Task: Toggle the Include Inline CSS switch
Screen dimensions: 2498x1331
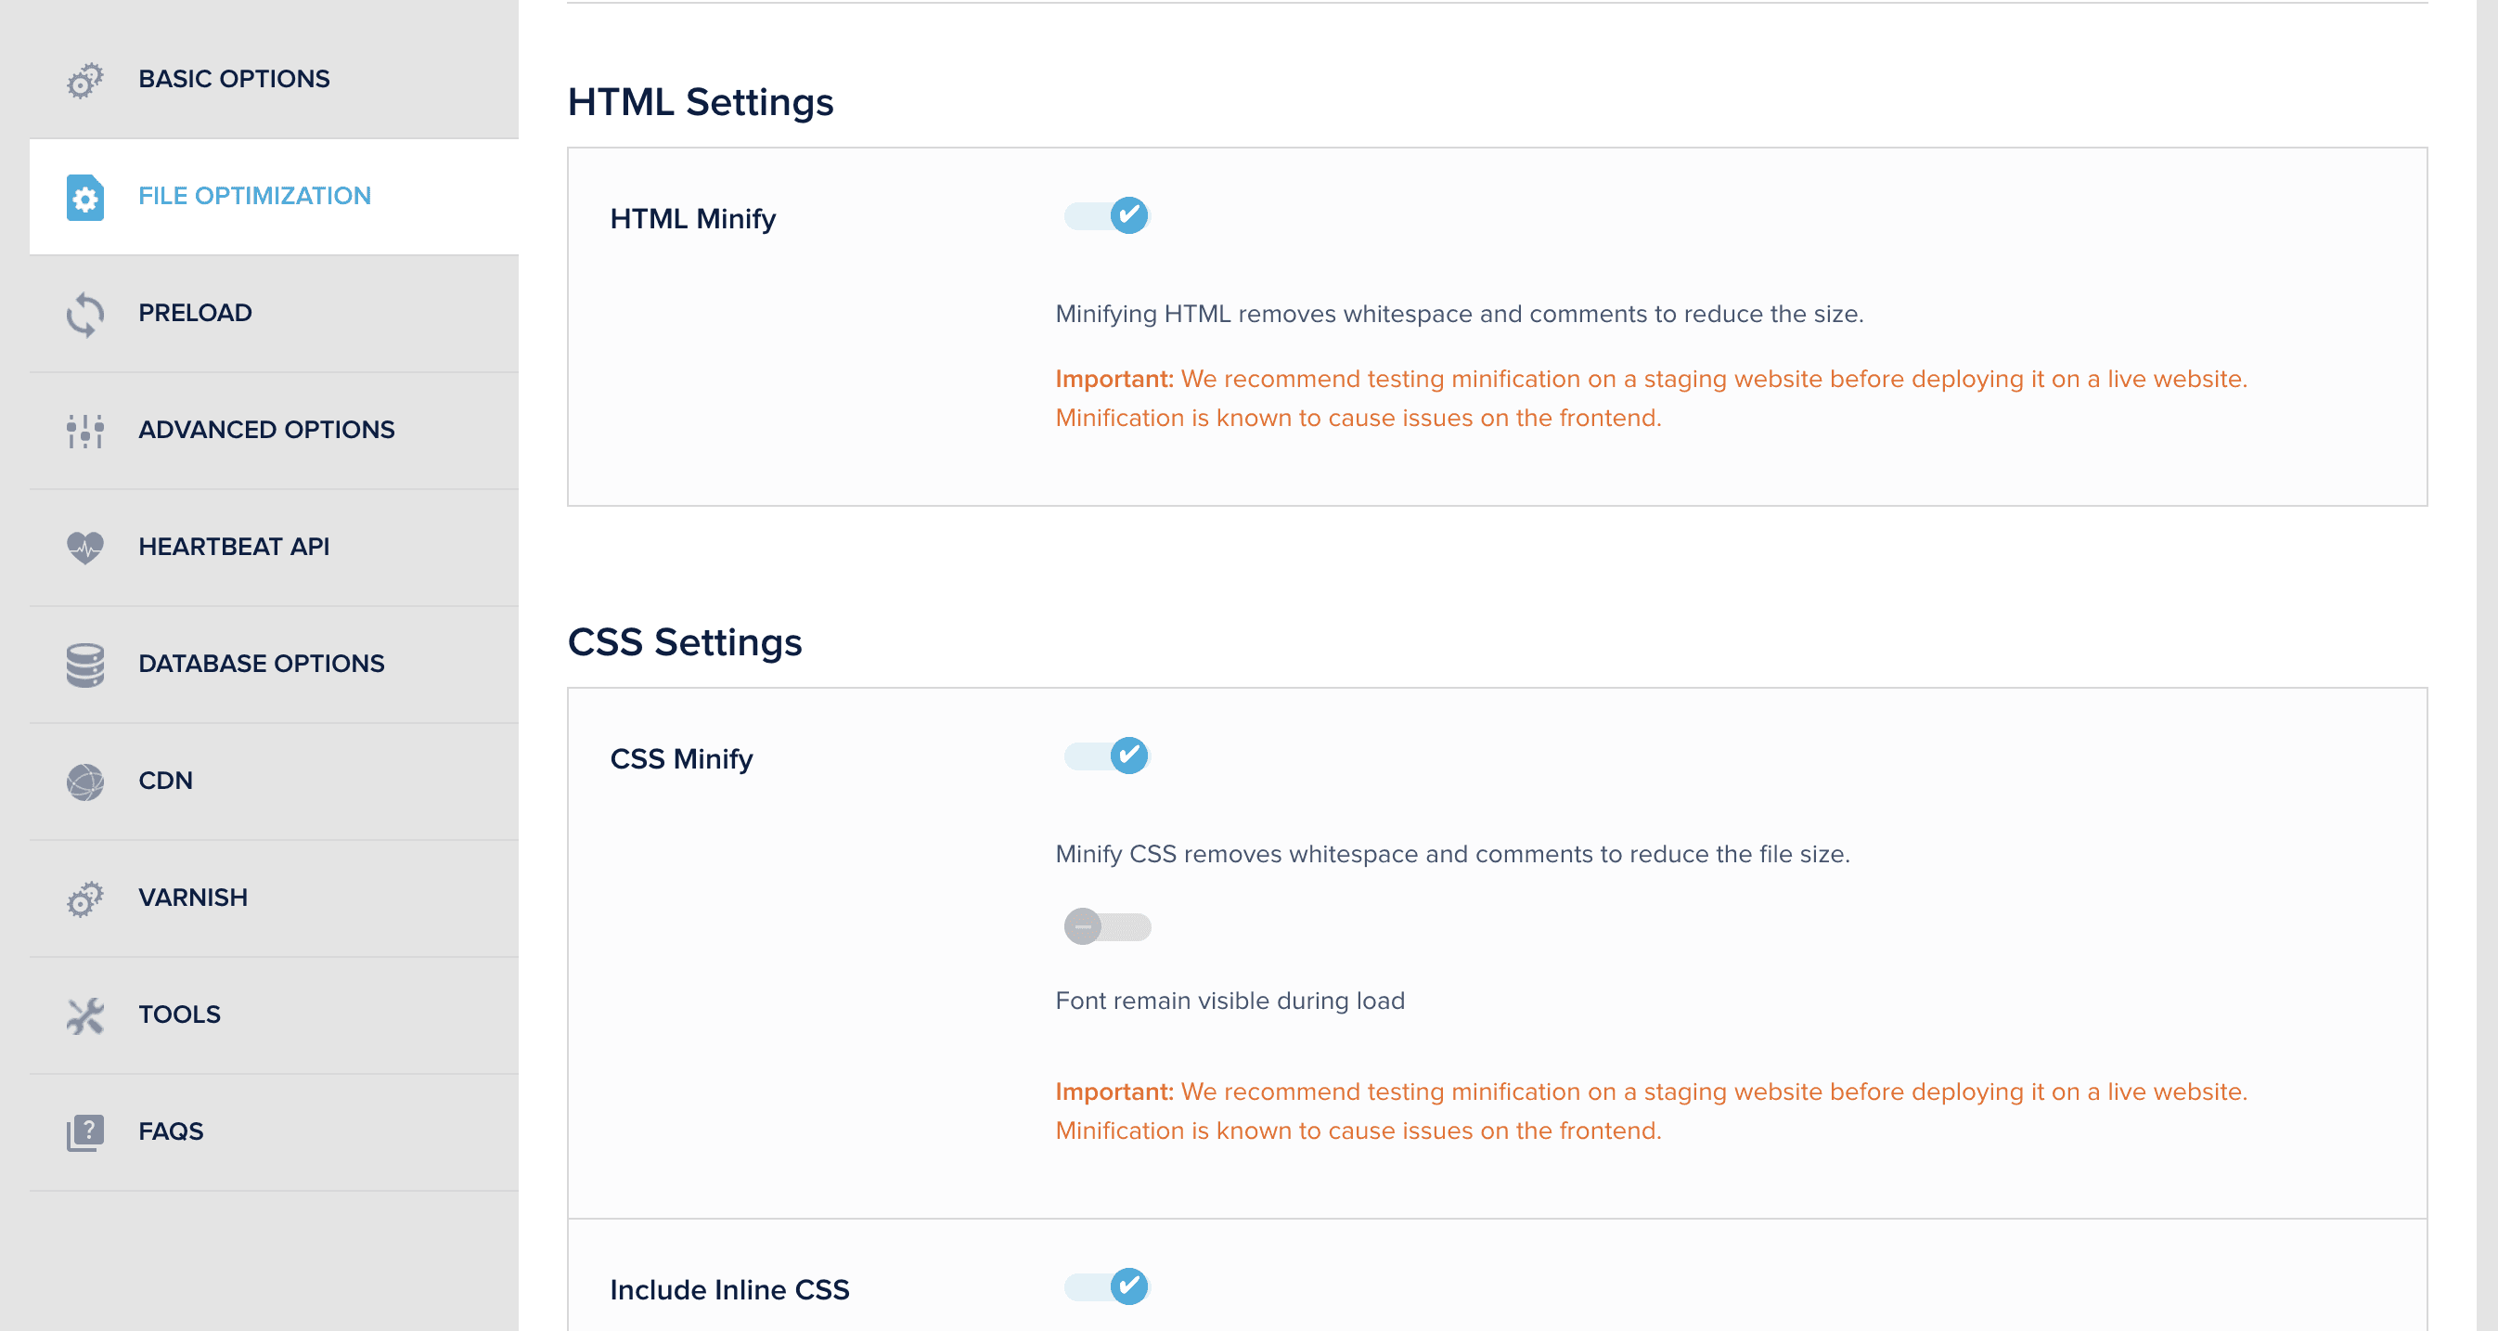Action: pyautogui.click(x=1106, y=1286)
